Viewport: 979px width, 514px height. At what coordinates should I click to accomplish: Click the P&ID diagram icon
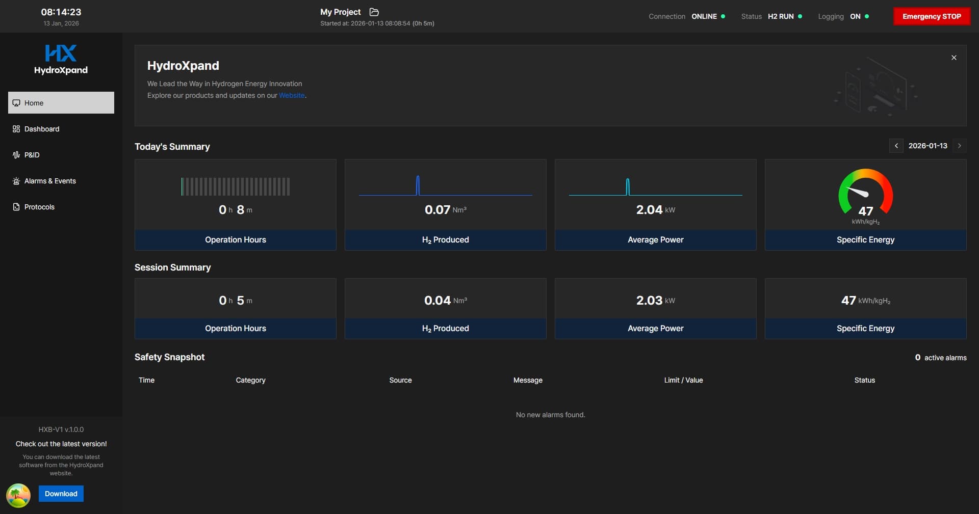[16, 155]
